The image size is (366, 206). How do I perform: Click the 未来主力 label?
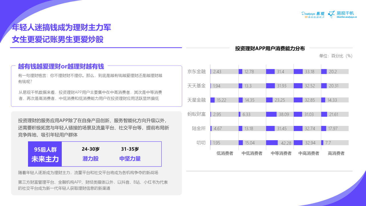(x=45, y=159)
